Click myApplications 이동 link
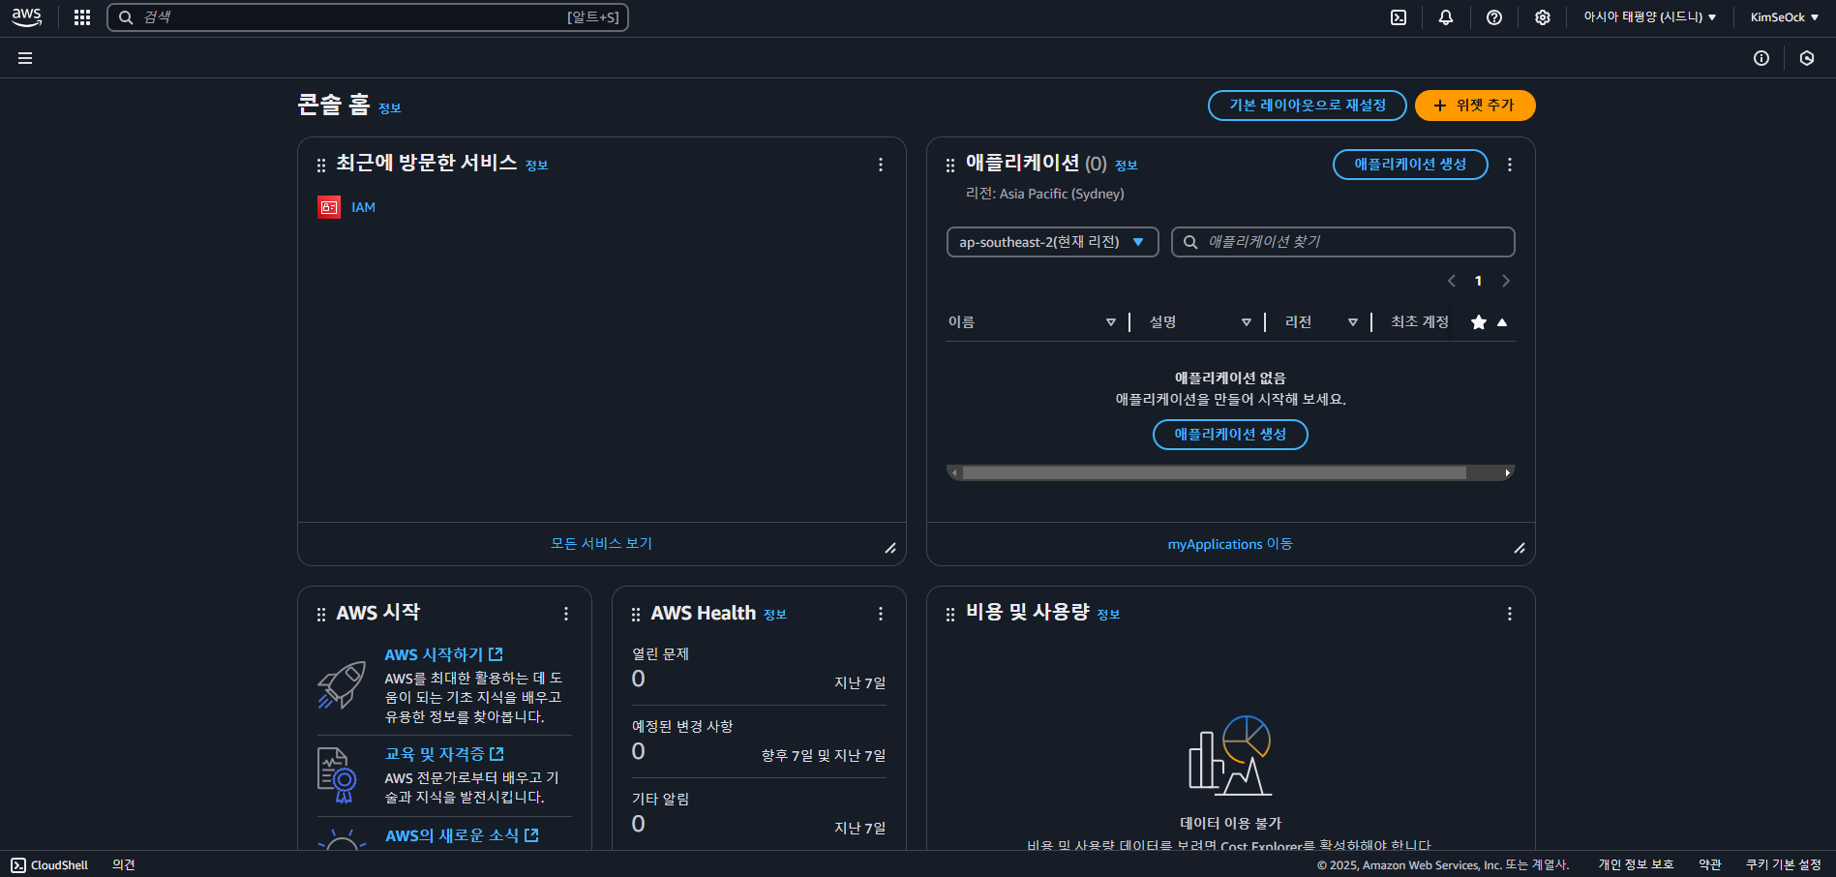The width and height of the screenshot is (1836, 877). click(1230, 544)
